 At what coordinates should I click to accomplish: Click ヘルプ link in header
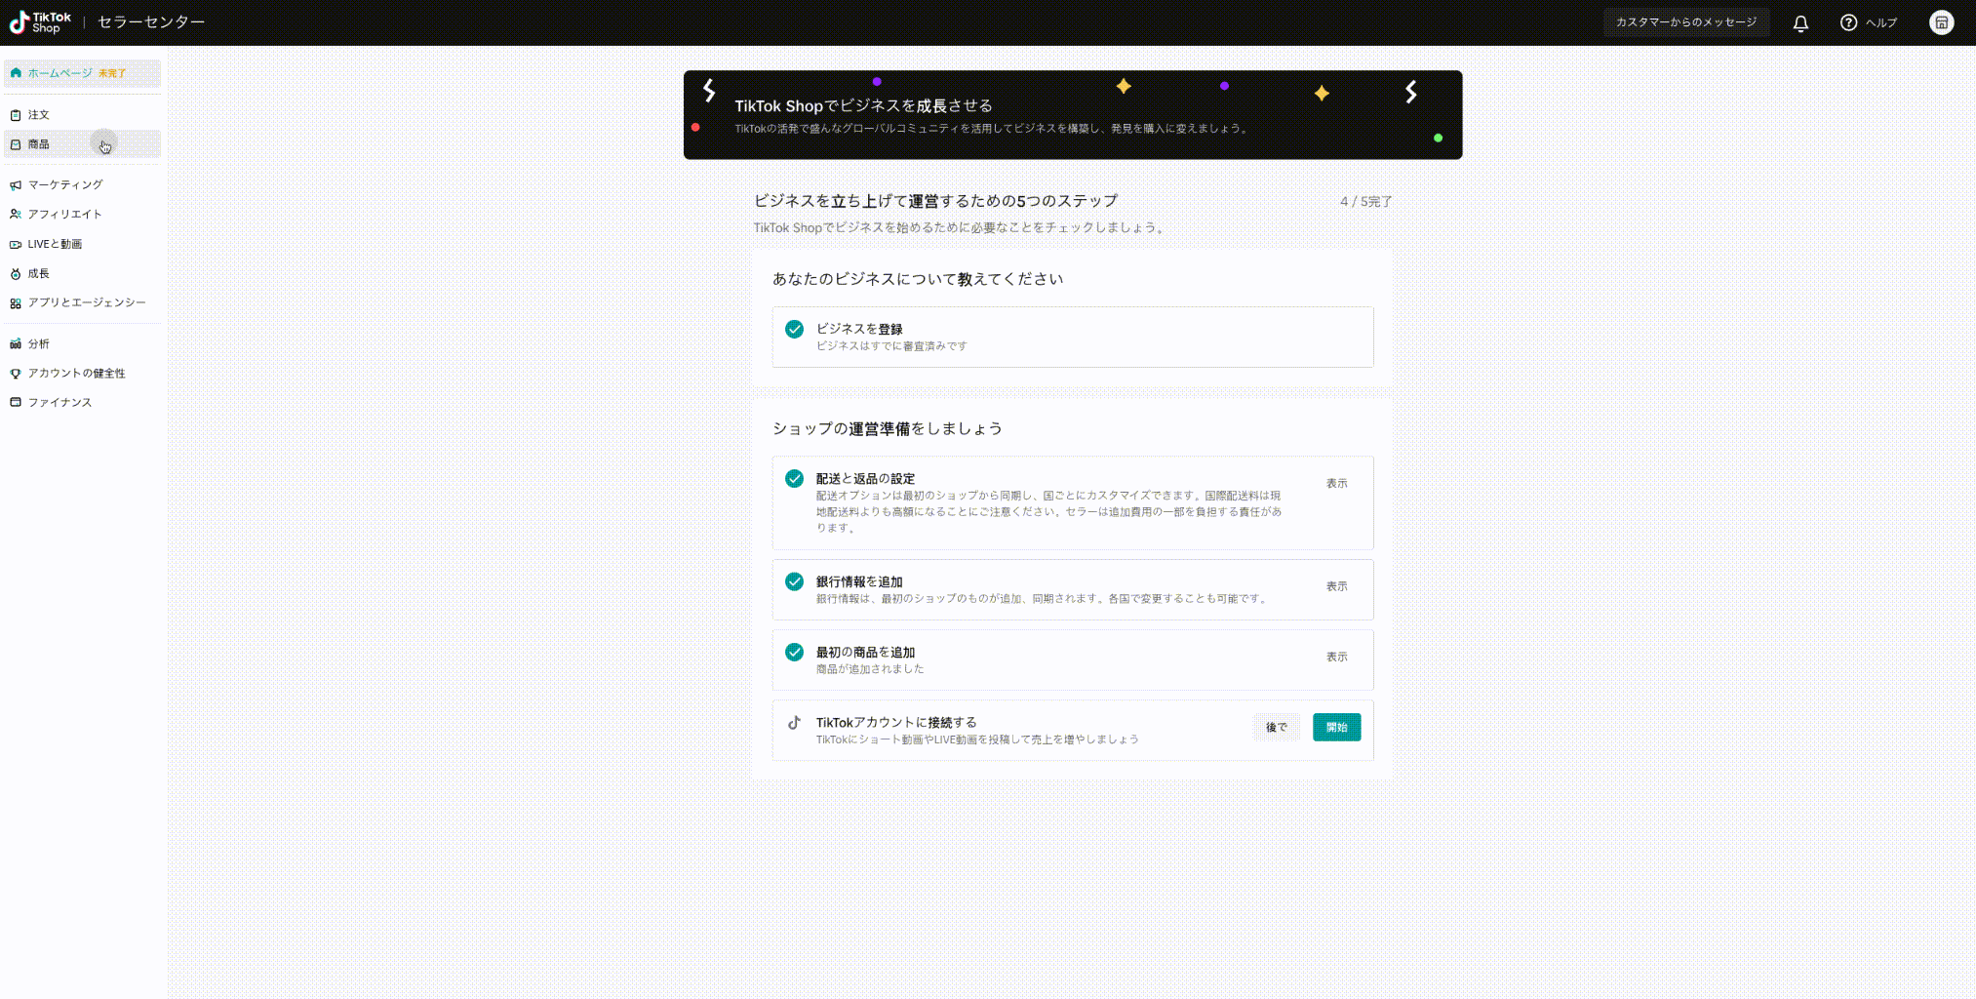tap(1880, 23)
